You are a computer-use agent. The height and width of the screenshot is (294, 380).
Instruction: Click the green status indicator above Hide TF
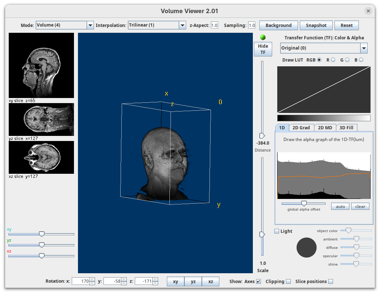point(263,38)
